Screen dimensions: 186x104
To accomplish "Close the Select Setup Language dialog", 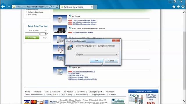I will point(116,40).
